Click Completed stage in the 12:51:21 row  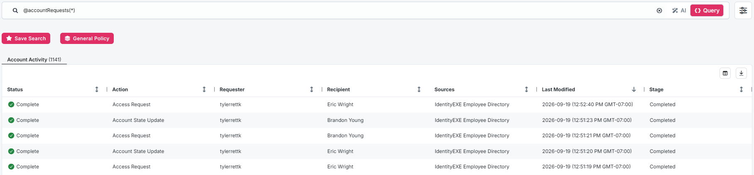pyautogui.click(x=662, y=136)
